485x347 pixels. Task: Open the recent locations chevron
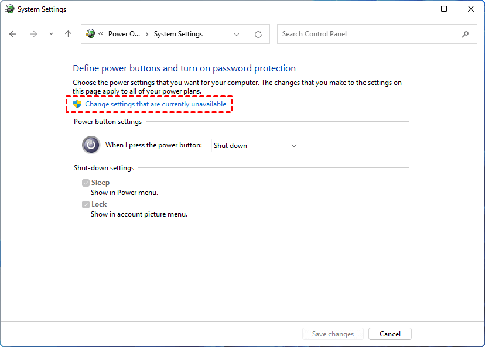coord(51,34)
